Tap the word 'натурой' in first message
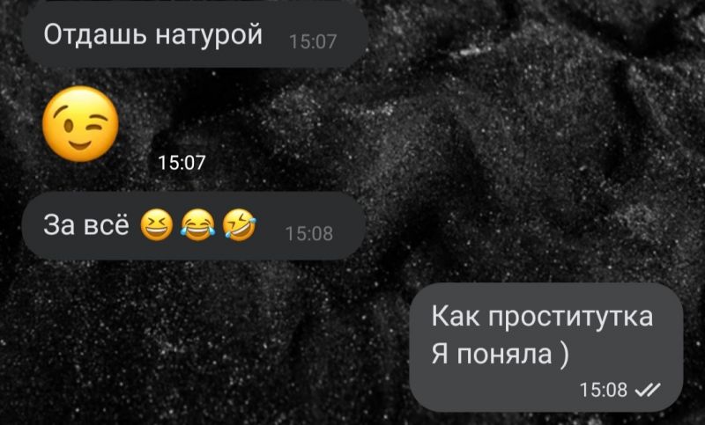This screenshot has width=705, height=425. click(x=209, y=34)
